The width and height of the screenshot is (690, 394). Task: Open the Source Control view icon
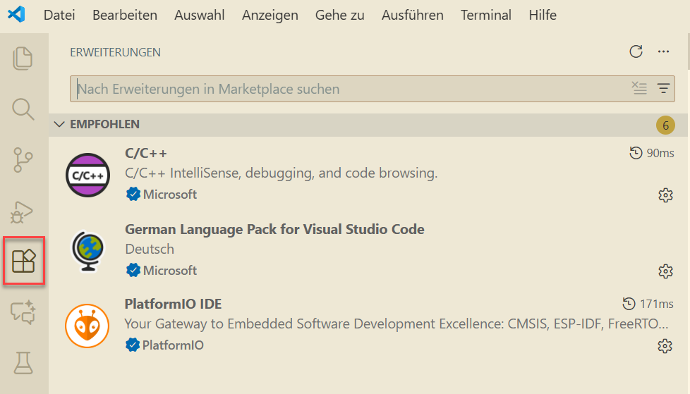pyautogui.click(x=23, y=160)
